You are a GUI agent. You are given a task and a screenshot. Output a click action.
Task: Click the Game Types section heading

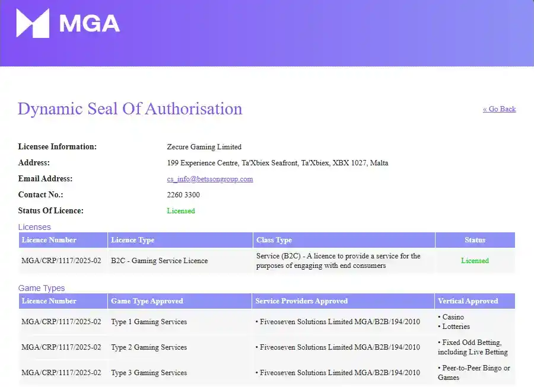coord(41,288)
